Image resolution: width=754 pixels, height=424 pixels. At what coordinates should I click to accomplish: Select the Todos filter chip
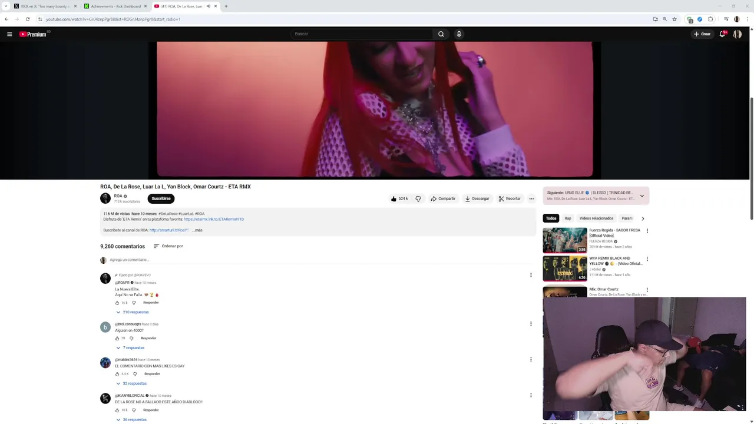(x=551, y=218)
